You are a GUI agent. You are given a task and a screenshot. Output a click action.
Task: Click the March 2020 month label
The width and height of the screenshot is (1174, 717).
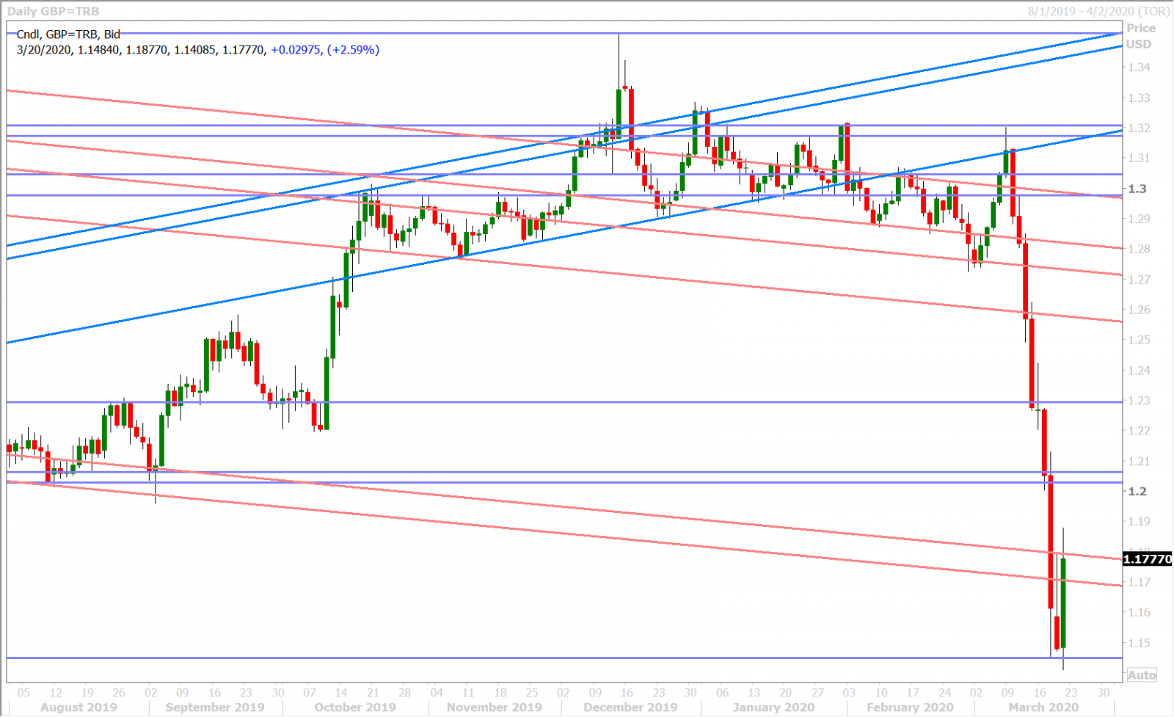pos(1043,707)
